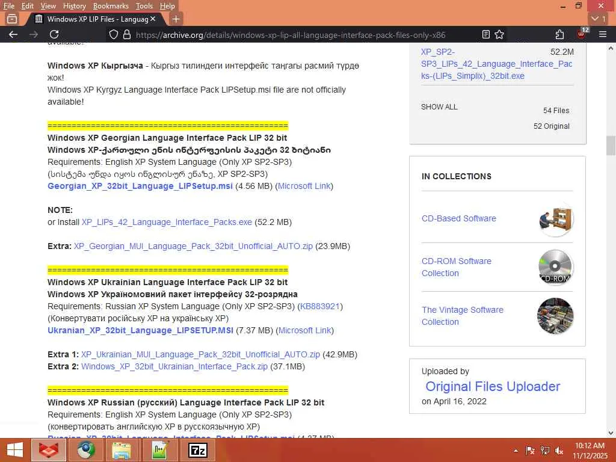
Task: Click the forward navigation arrow
Action: click(34, 34)
